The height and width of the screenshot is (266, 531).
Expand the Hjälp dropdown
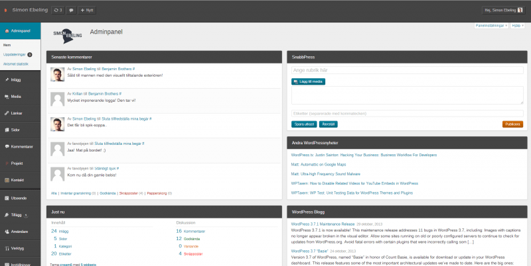pyautogui.click(x=518, y=26)
